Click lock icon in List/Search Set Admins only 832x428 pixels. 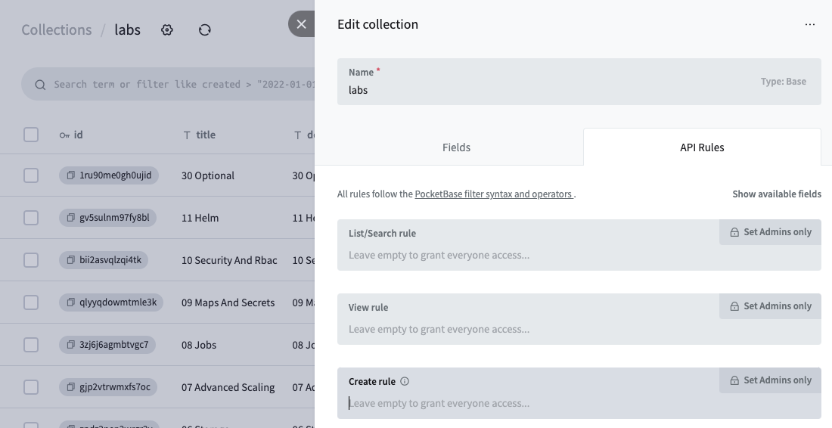(x=734, y=232)
